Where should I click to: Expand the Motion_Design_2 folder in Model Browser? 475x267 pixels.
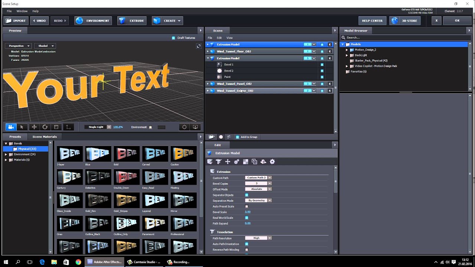coord(347,50)
